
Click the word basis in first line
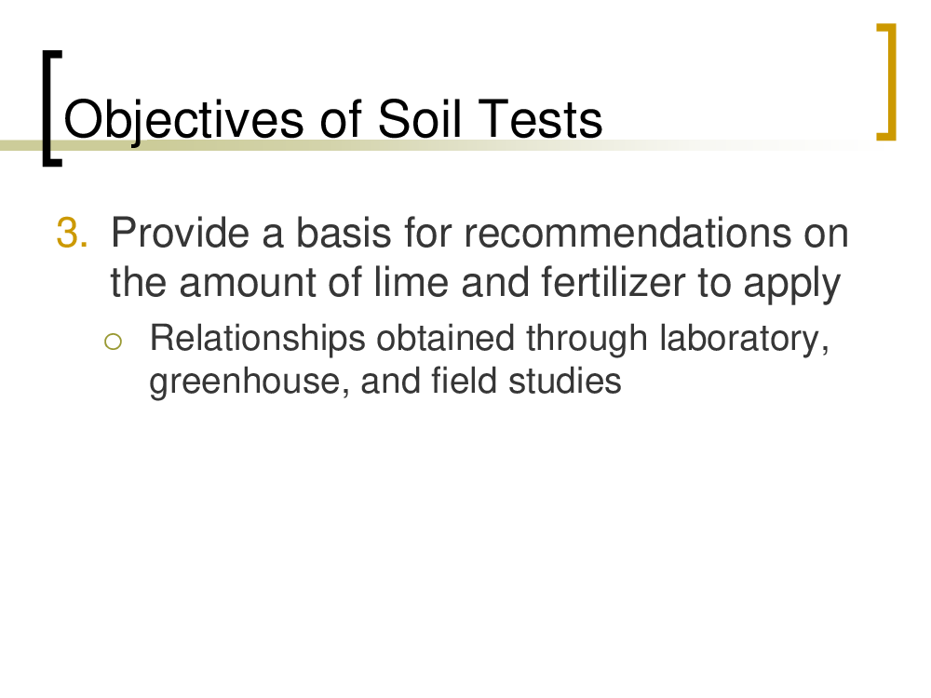click(x=344, y=233)
